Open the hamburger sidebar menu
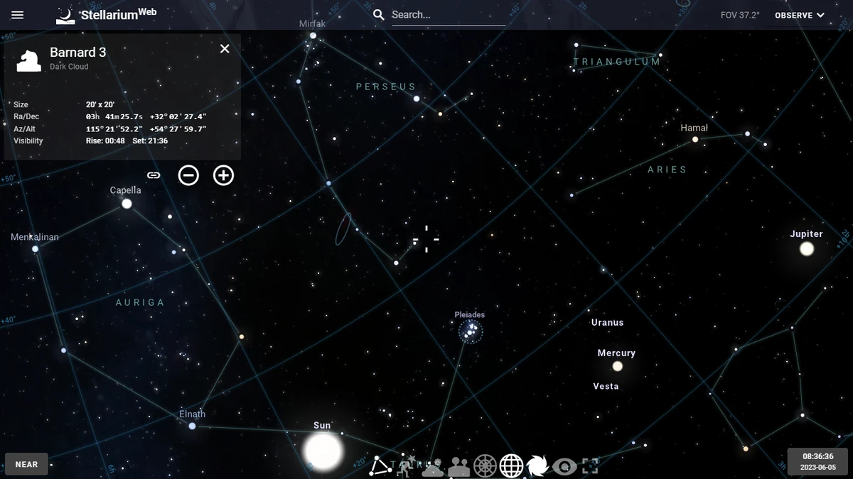This screenshot has height=479, width=853. pos(17,14)
